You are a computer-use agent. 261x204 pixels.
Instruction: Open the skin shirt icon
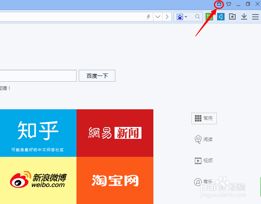229,4
